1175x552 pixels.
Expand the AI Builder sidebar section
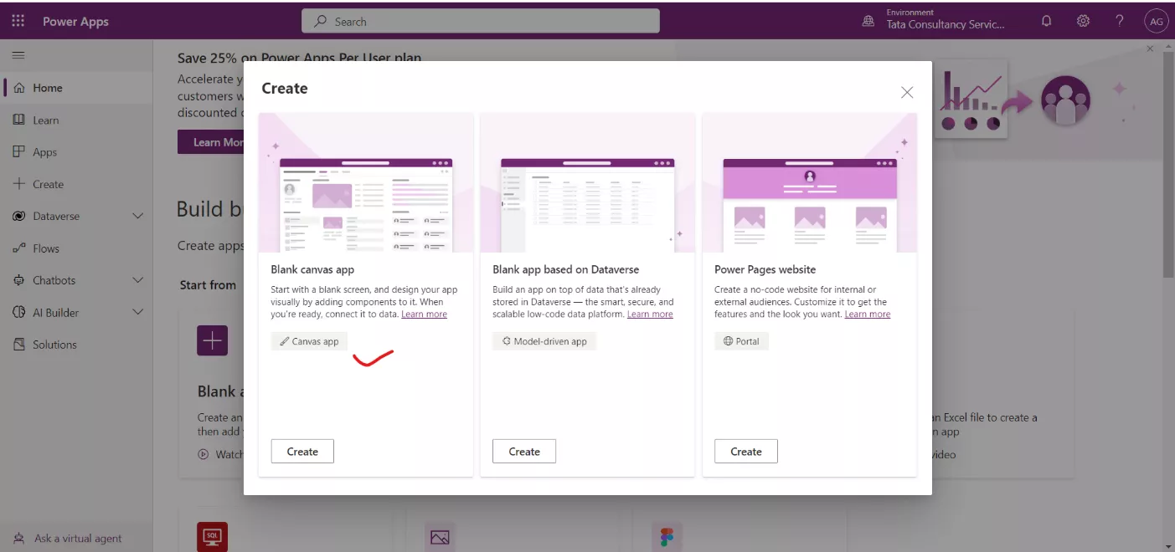pos(137,311)
